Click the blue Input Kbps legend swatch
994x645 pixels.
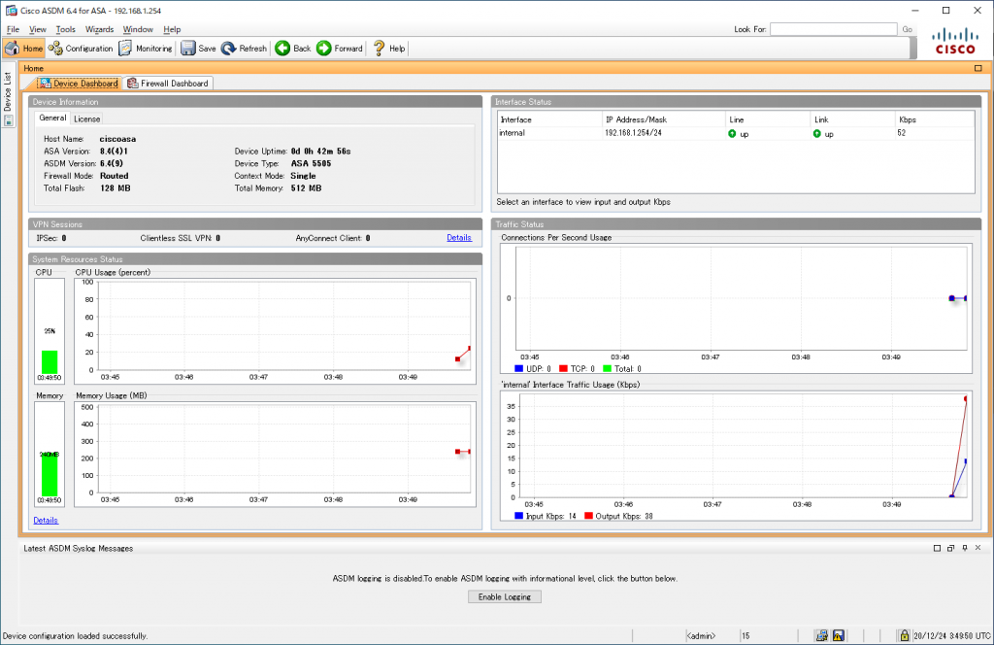(x=519, y=516)
